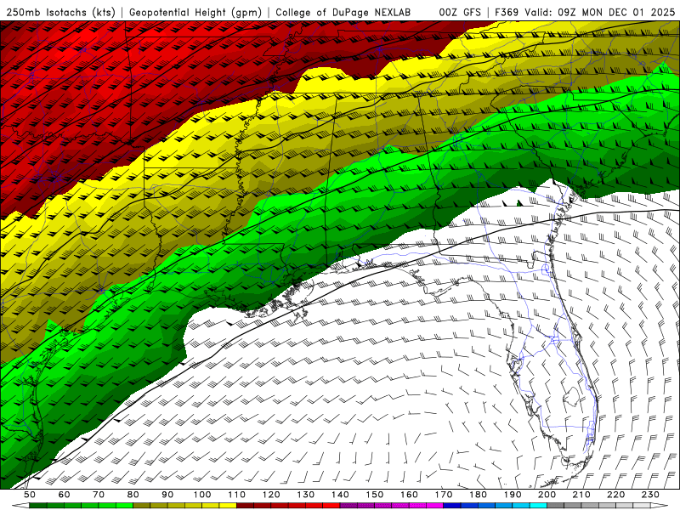Click the "Geopotential Height (gpm)" header text

[195, 13]
